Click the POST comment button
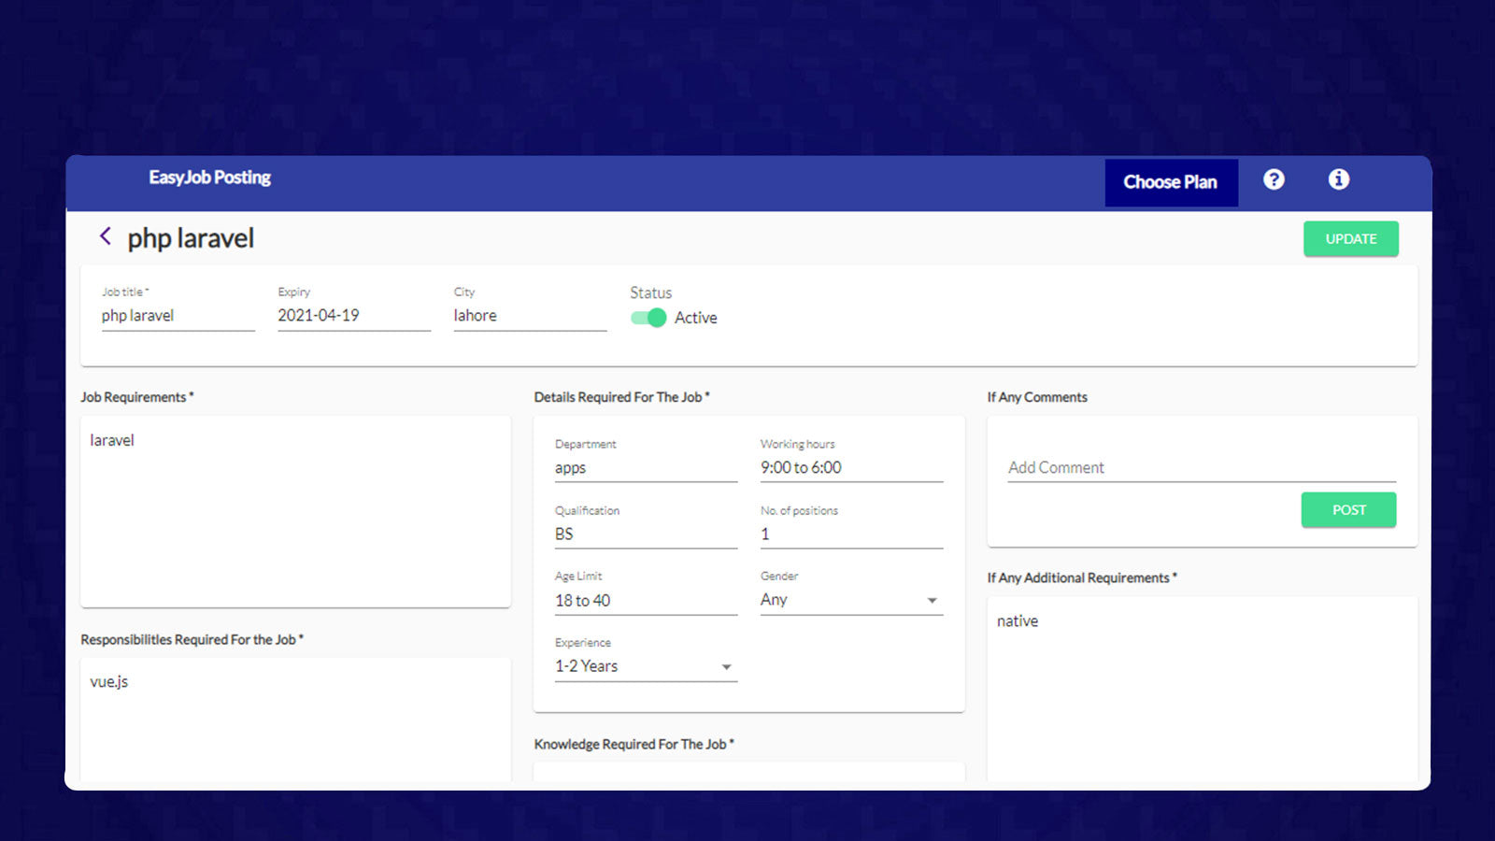Viewport: 1495px width, 841px height. 1348,510
